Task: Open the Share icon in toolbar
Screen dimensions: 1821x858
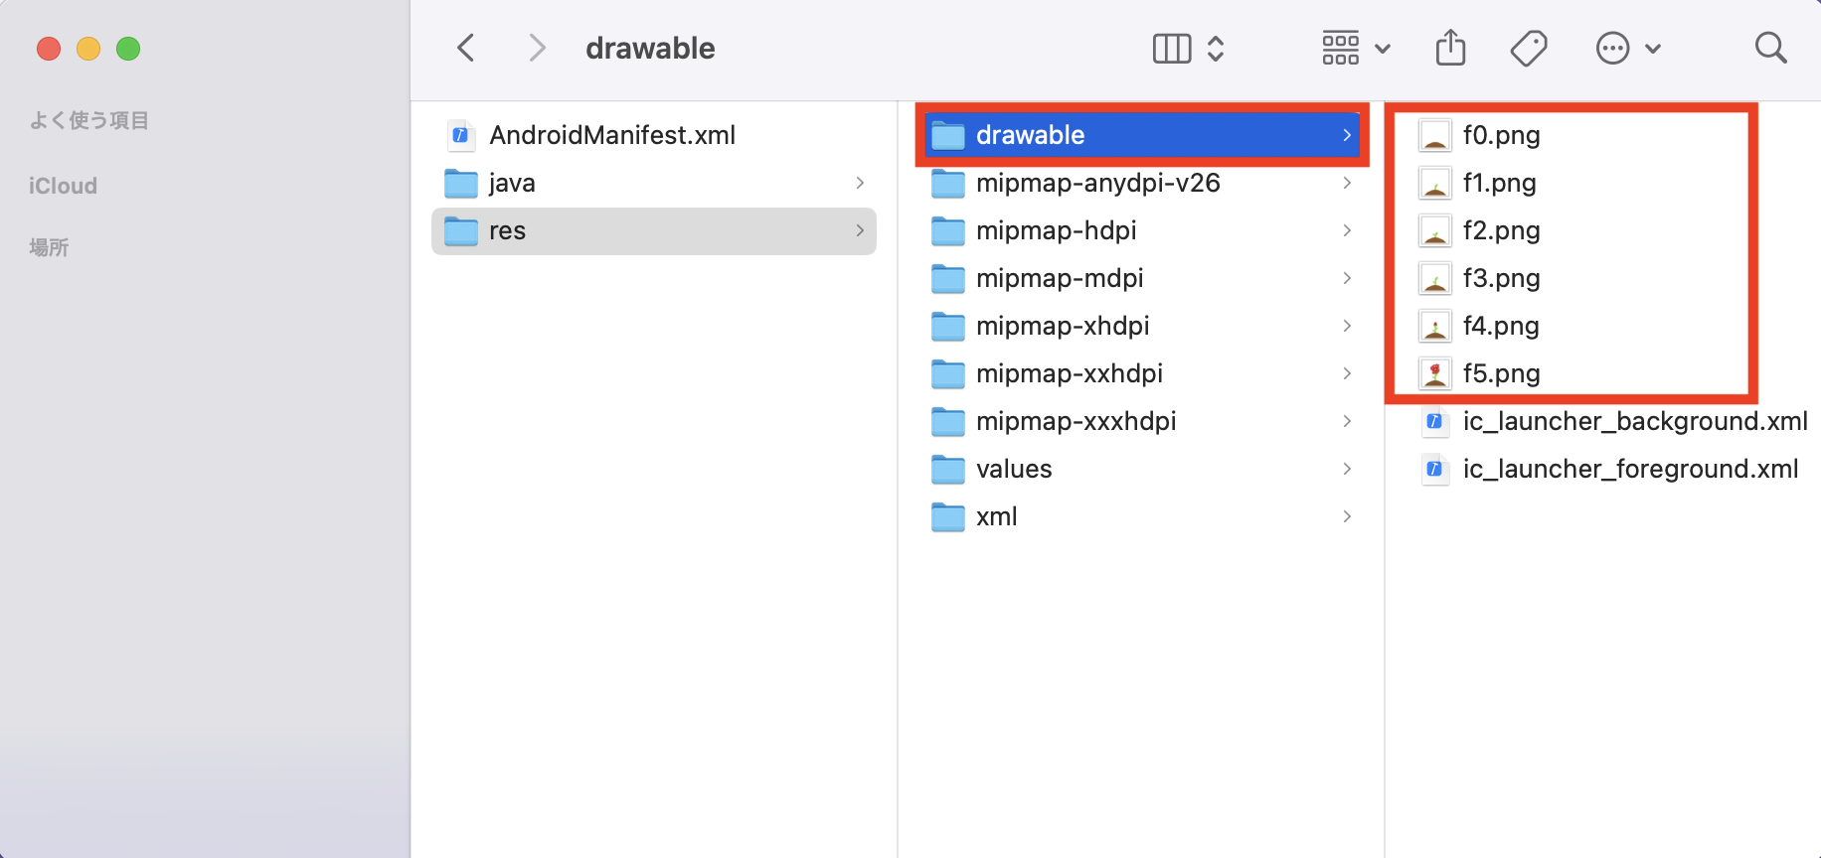Action: [1450, 48]
